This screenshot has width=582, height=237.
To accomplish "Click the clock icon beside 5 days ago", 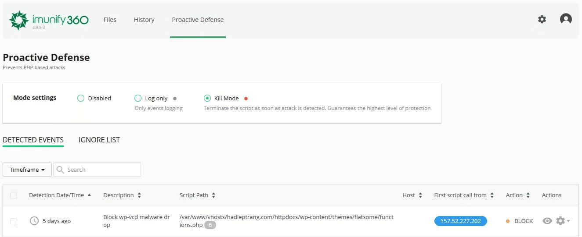I will (x=34, y=221).
